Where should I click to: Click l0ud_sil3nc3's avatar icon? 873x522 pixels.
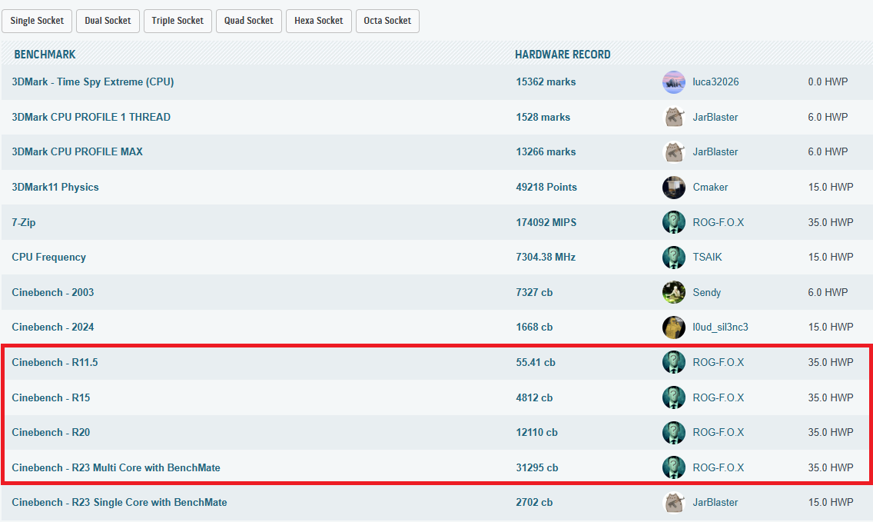tap(673, 327)
